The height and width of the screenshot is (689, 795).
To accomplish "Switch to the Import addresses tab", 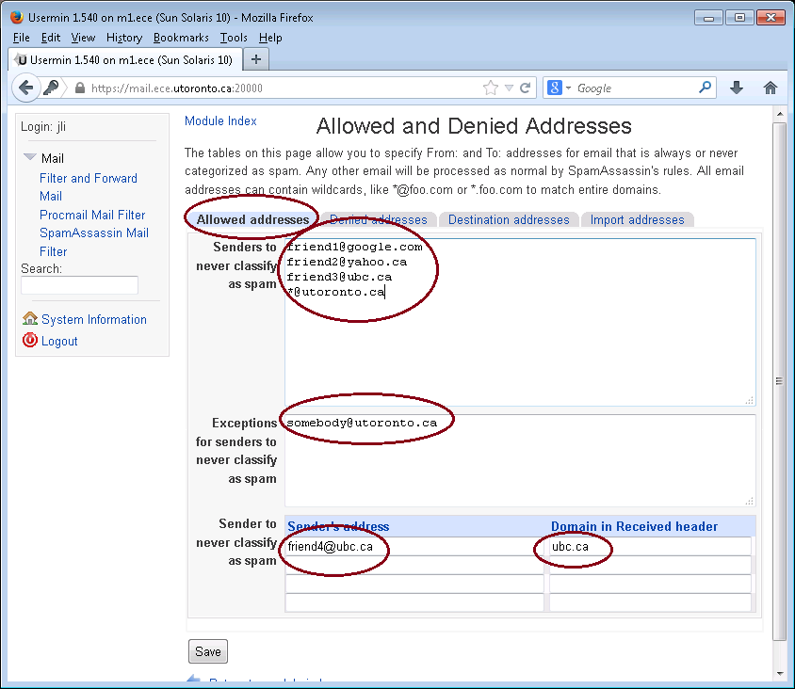I will 637,219.
